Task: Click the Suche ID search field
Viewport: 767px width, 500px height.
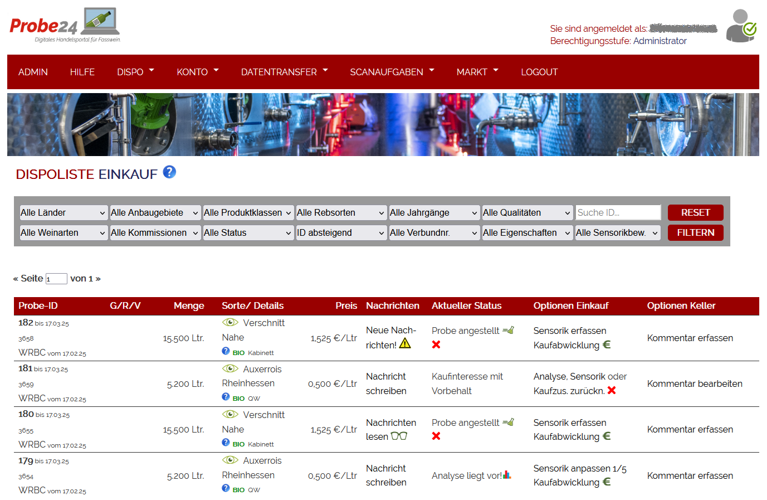Action: tap(618, 213)
